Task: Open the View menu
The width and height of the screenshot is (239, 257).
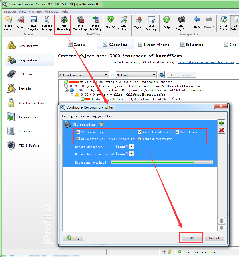Action: (x=22, y=11)
